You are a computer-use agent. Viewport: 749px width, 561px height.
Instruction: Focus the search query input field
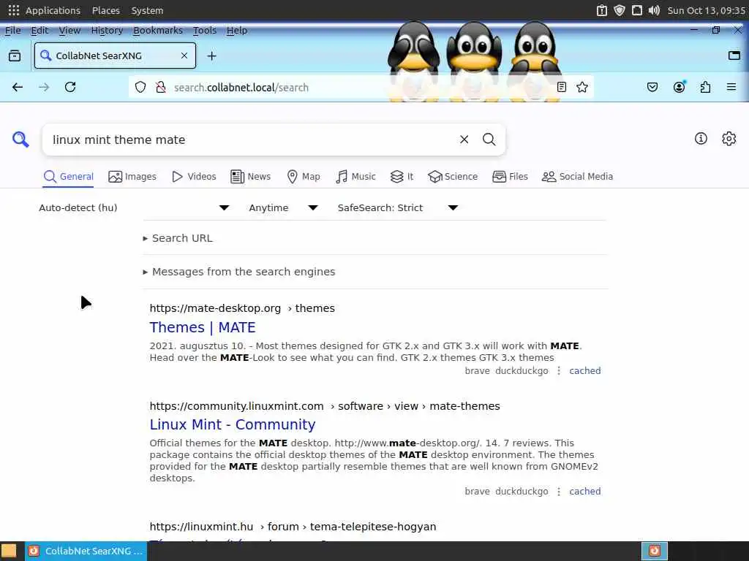[x=253, y=140]
